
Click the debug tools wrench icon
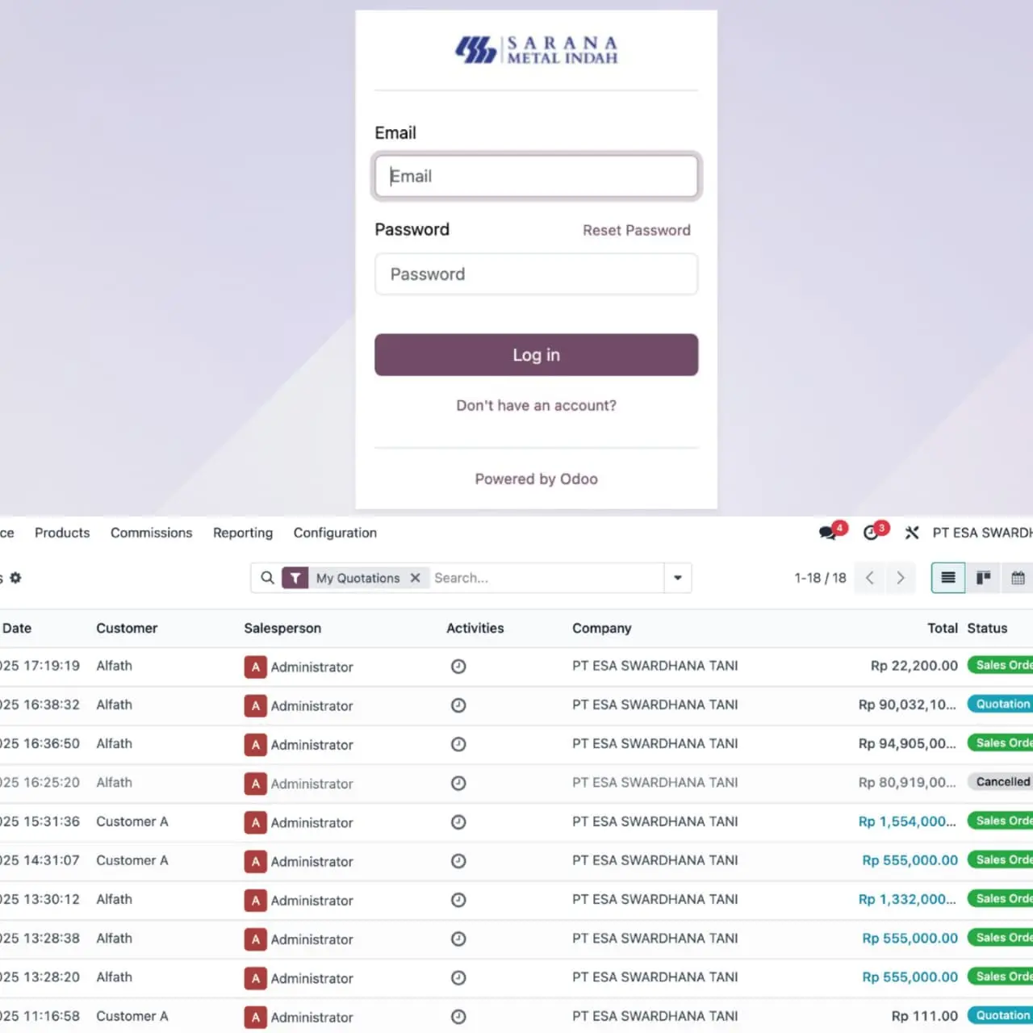click(x=912, y=533)
